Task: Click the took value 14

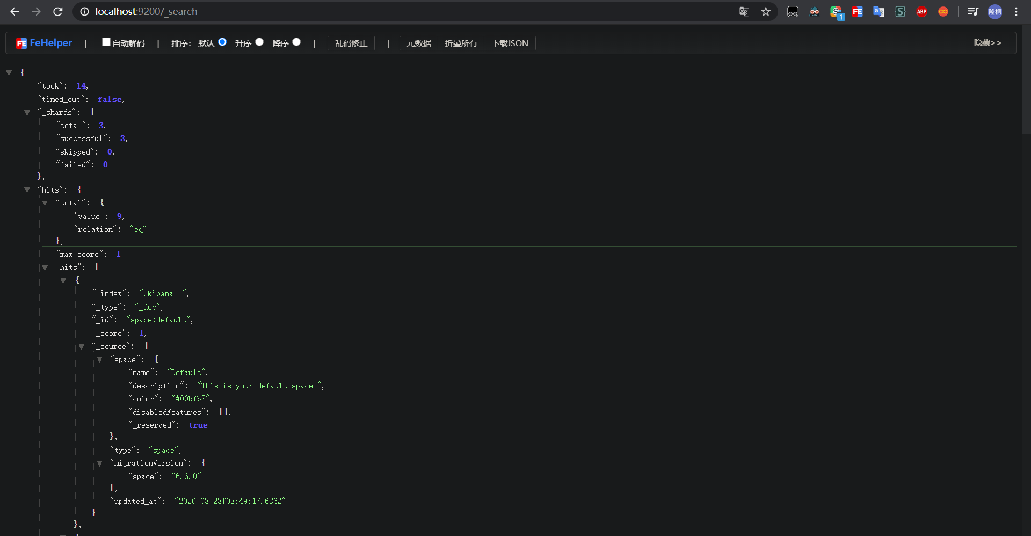Action: pos(81,86)
